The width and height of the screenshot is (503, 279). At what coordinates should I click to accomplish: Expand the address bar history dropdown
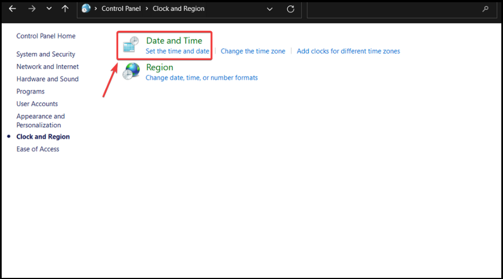pos(270,9)
